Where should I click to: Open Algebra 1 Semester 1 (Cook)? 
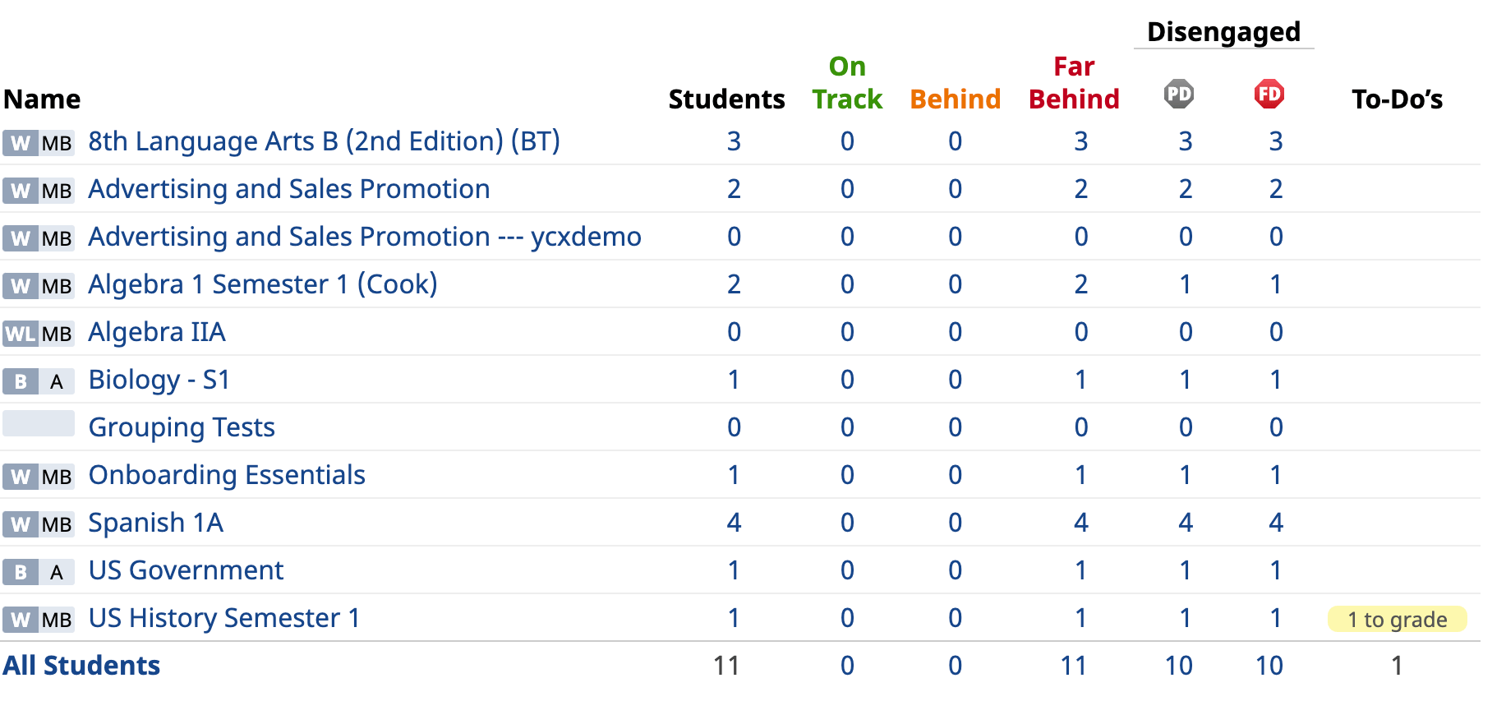click(263, 284)
